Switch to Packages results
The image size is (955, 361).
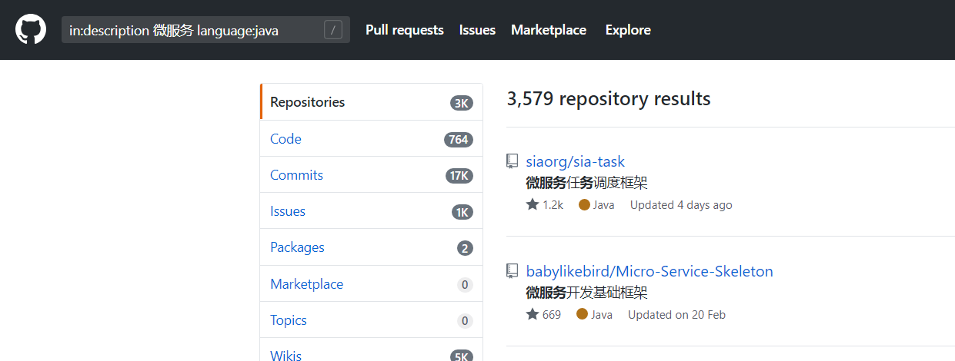click(372, 247)
